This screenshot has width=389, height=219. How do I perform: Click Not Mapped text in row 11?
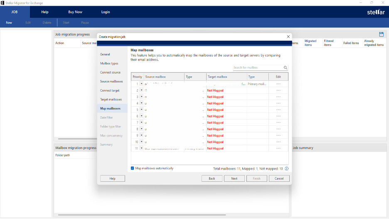[215, 148]
